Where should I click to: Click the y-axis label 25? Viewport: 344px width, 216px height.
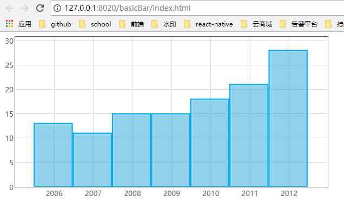point(9,65)
